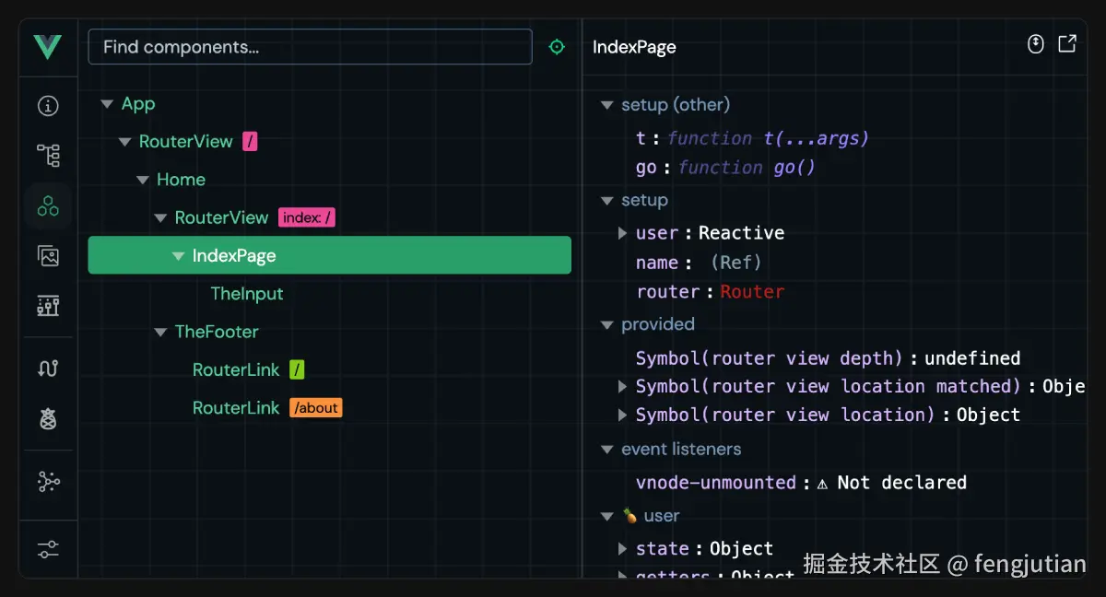Open the Pages tree icon in sidebar
Screen dimensions: 1106x597
click(x=48, y=155)
